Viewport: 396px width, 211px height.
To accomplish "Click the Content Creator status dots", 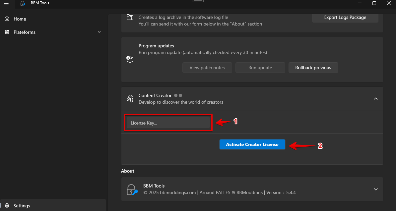I will click(178, 95).
